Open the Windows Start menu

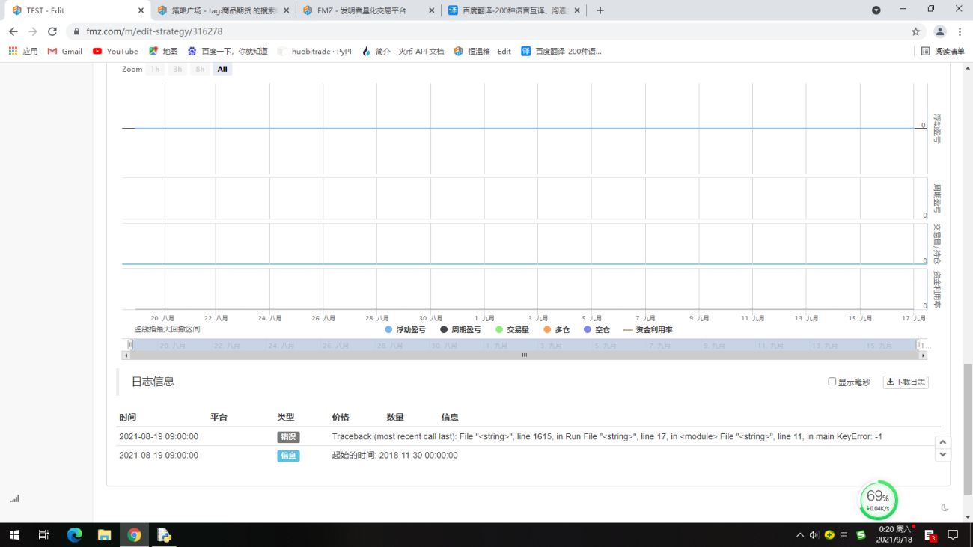[x=13, y=535]
